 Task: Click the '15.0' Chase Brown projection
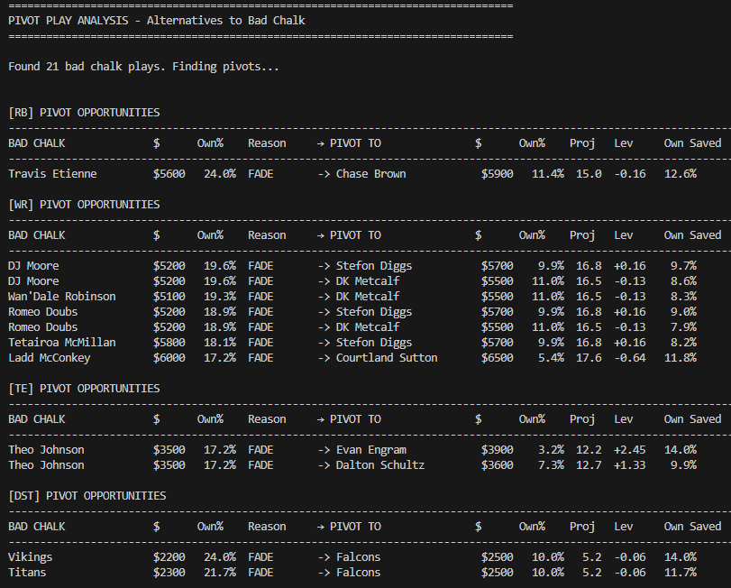589,174
